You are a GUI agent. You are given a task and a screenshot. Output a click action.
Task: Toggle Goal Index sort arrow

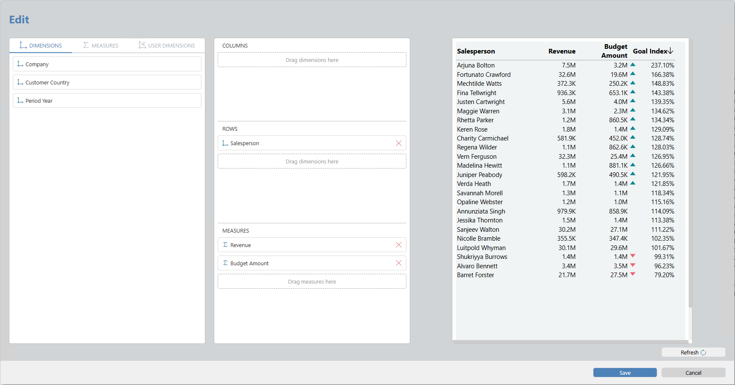click(x=671, y=51)
